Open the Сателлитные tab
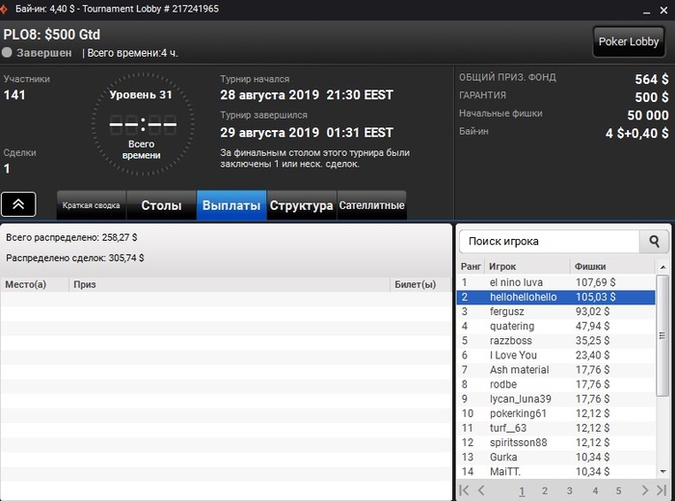 tap(371, 205)
